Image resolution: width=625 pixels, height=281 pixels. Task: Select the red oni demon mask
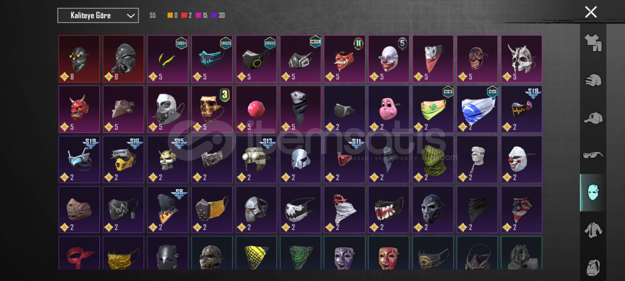[79, 109]
